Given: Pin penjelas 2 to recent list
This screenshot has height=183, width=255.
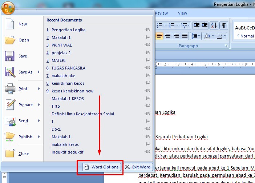Looking at the screenshot, I should 148,52.
